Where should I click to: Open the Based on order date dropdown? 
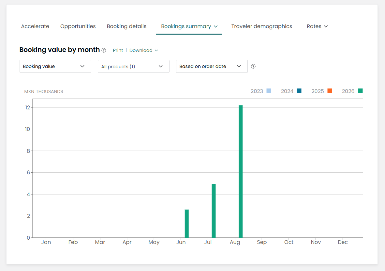click(x=212, y=66)
